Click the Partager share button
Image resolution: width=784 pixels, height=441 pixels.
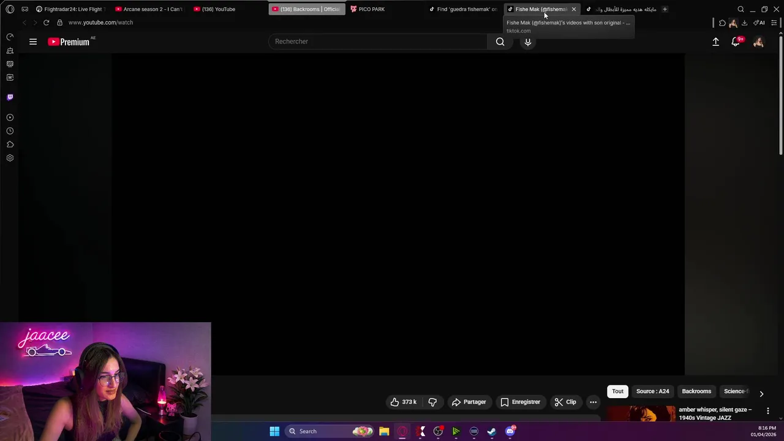point(469,402)
